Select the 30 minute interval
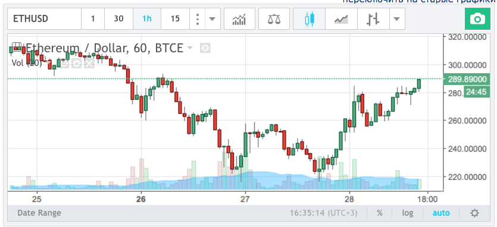This screenshot has width=497, height=227. [x=119, y=18]
